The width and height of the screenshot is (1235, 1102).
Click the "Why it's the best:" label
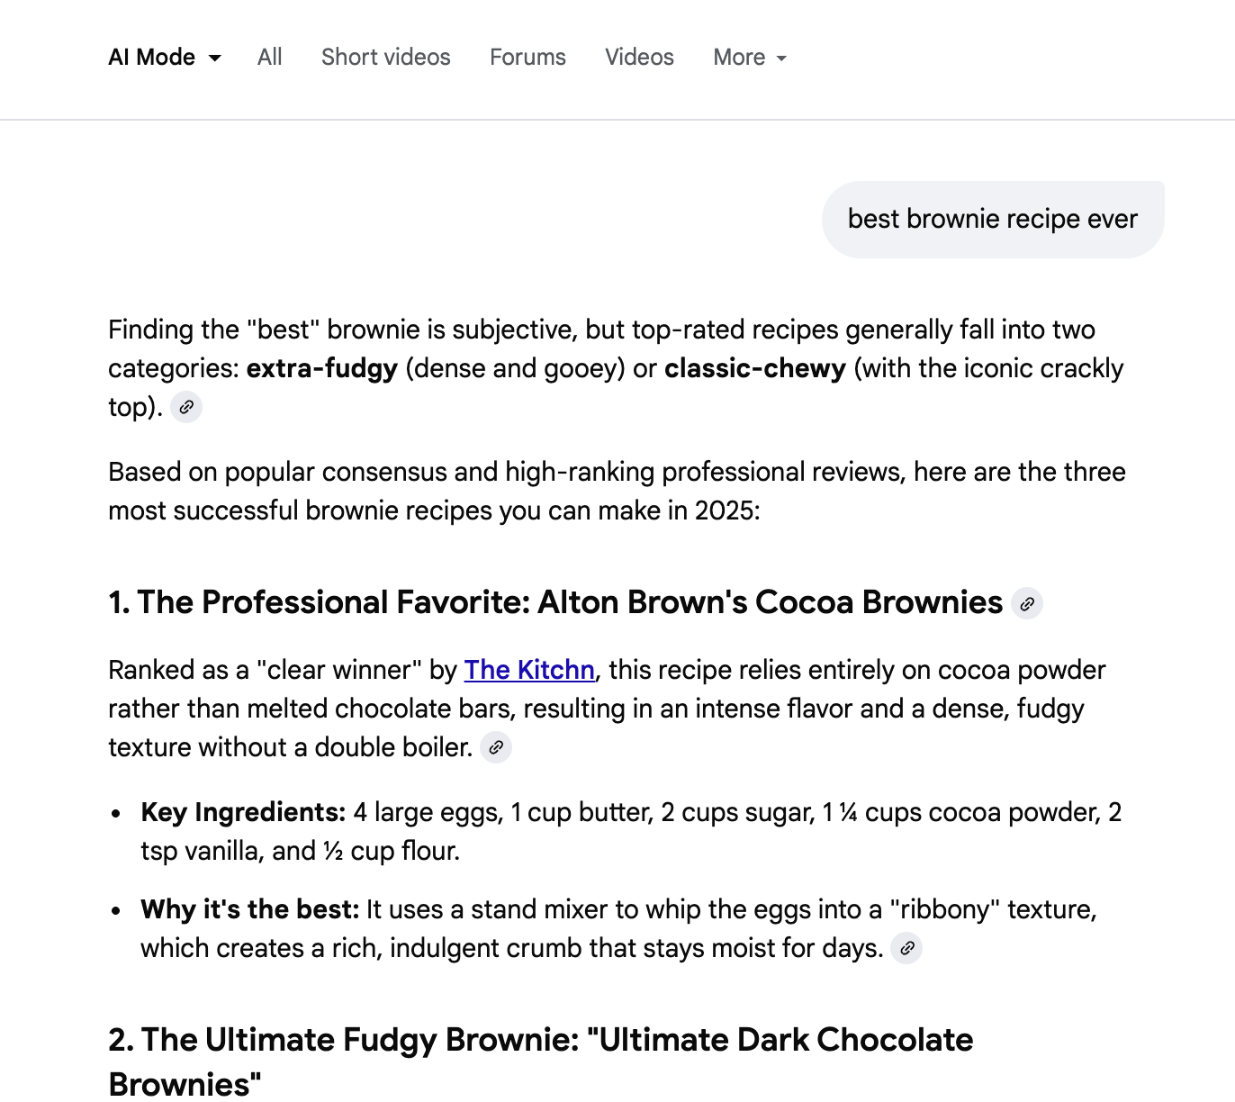click(249, 909)
